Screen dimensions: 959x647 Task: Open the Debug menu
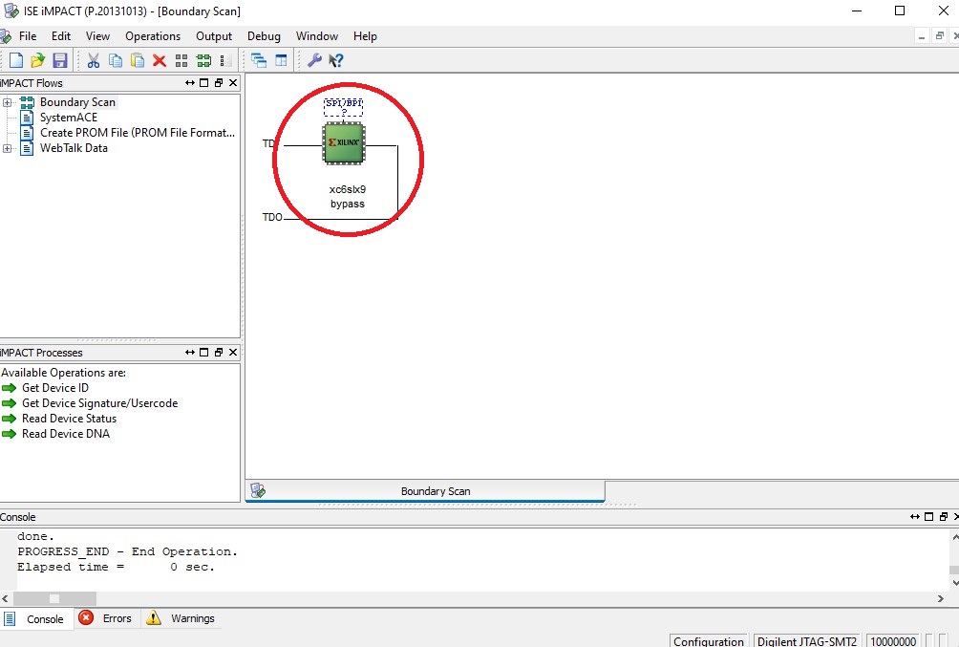point(264,36)
